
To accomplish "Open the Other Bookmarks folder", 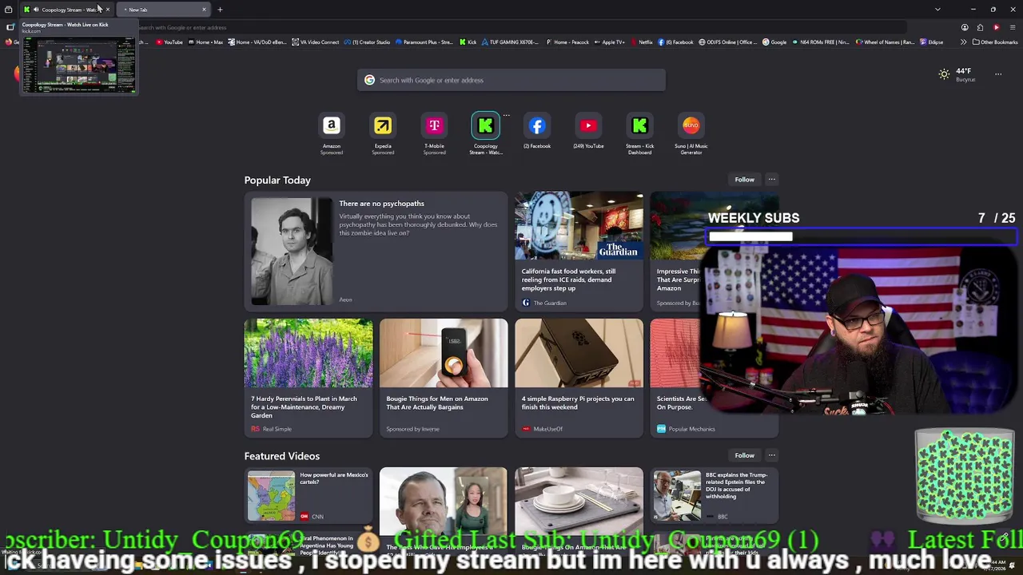I will click(995, 42).
